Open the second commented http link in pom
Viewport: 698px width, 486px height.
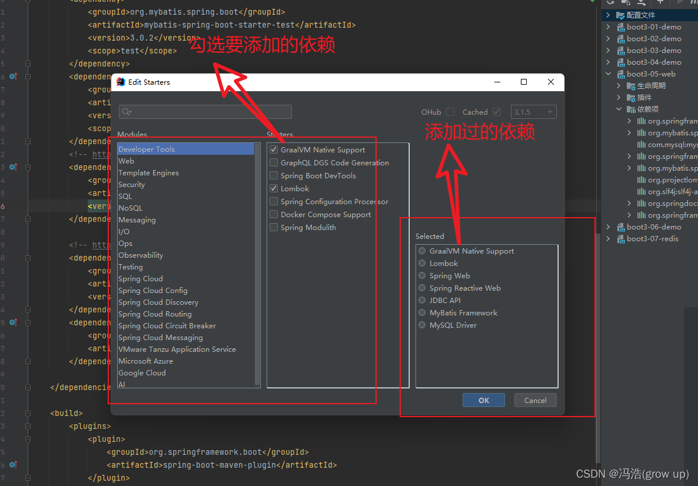[101, 245]
